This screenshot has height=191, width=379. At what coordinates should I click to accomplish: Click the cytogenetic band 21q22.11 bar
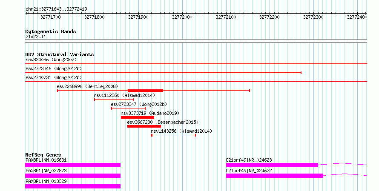pos(196,41)
